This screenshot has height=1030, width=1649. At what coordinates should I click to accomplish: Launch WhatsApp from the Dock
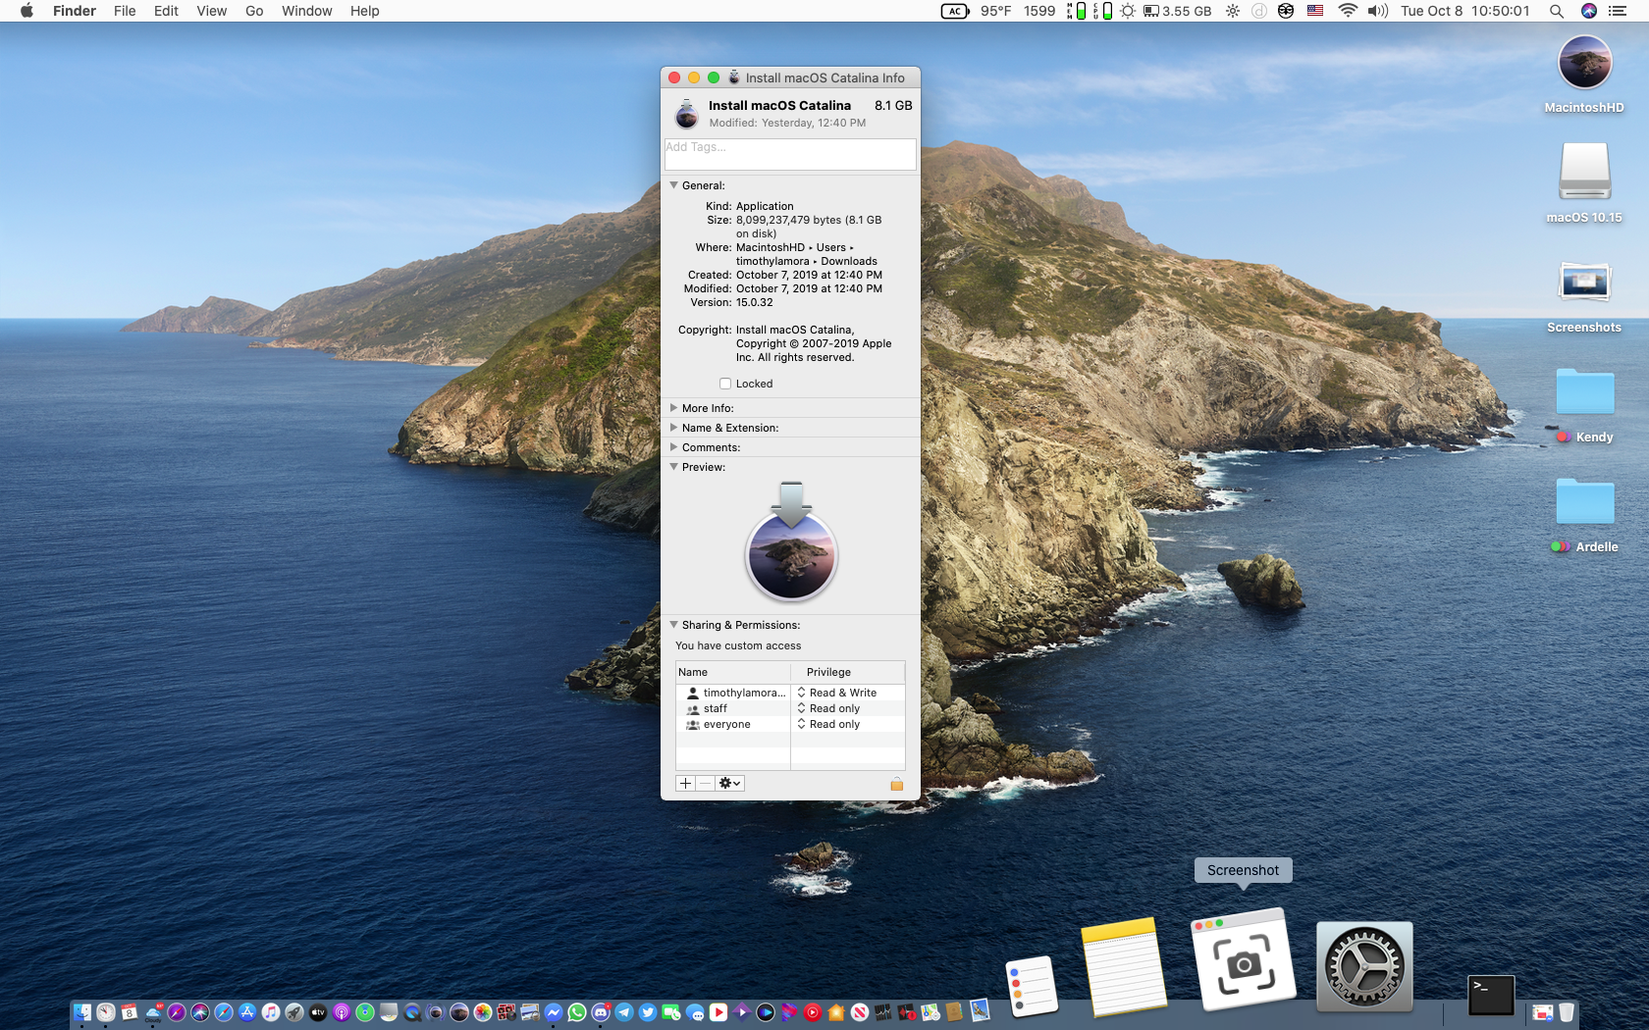click(577, 1012)
